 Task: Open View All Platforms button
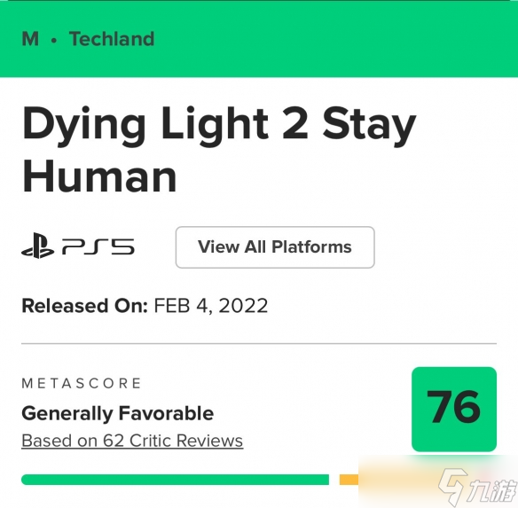click(275, 247)
